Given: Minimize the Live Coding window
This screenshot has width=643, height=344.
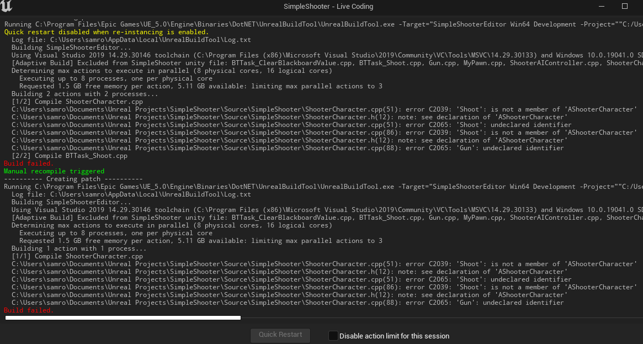Looking at the screenshot, I should pos(602,6).
